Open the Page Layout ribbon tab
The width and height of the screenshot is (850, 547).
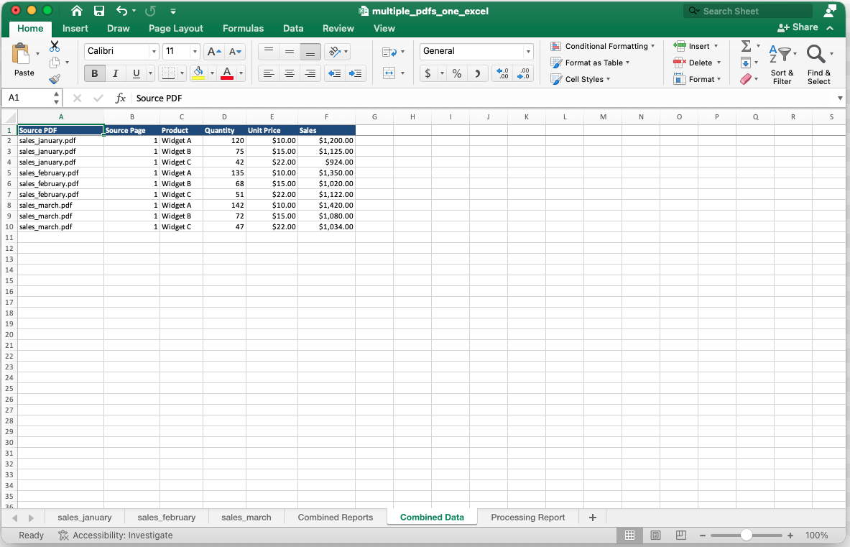[x=175, y=28]
